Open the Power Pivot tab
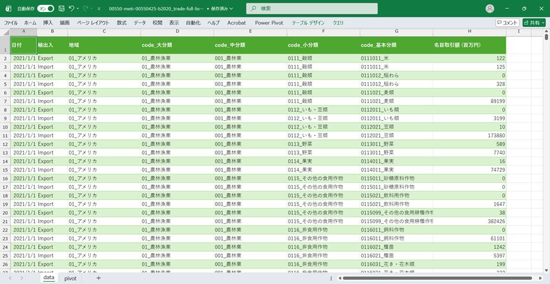Viewport: 550px width, 284px height. coord(269,23)
